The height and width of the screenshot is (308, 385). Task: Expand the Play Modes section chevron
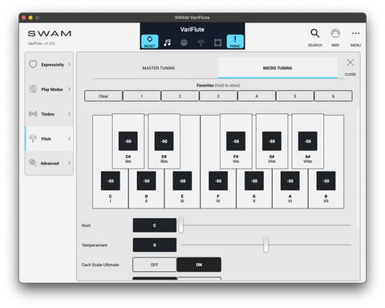pos(69,89)
